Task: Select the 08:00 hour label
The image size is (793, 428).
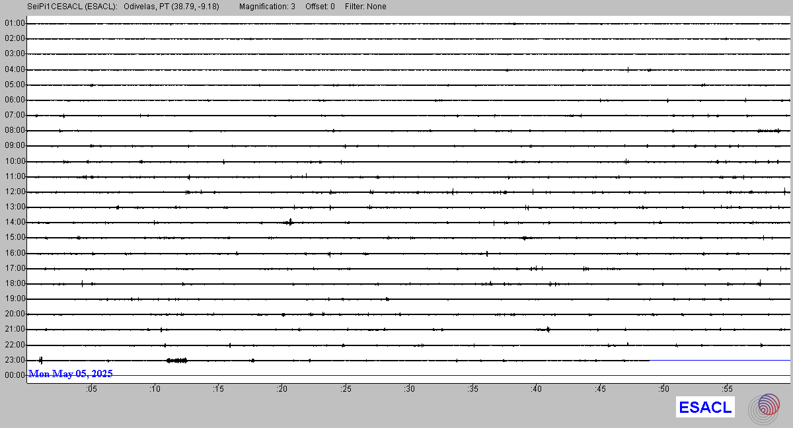Action: [x=15, y=130]
